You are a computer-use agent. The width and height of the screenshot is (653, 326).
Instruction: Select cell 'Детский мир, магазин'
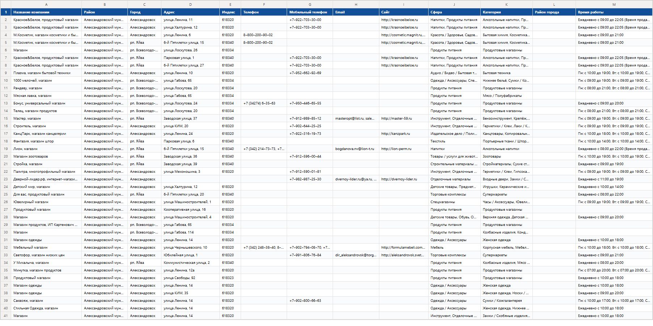[46, 187]
